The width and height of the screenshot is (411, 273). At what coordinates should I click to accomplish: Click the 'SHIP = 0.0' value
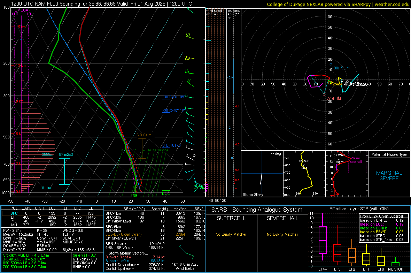coord(82,267)
